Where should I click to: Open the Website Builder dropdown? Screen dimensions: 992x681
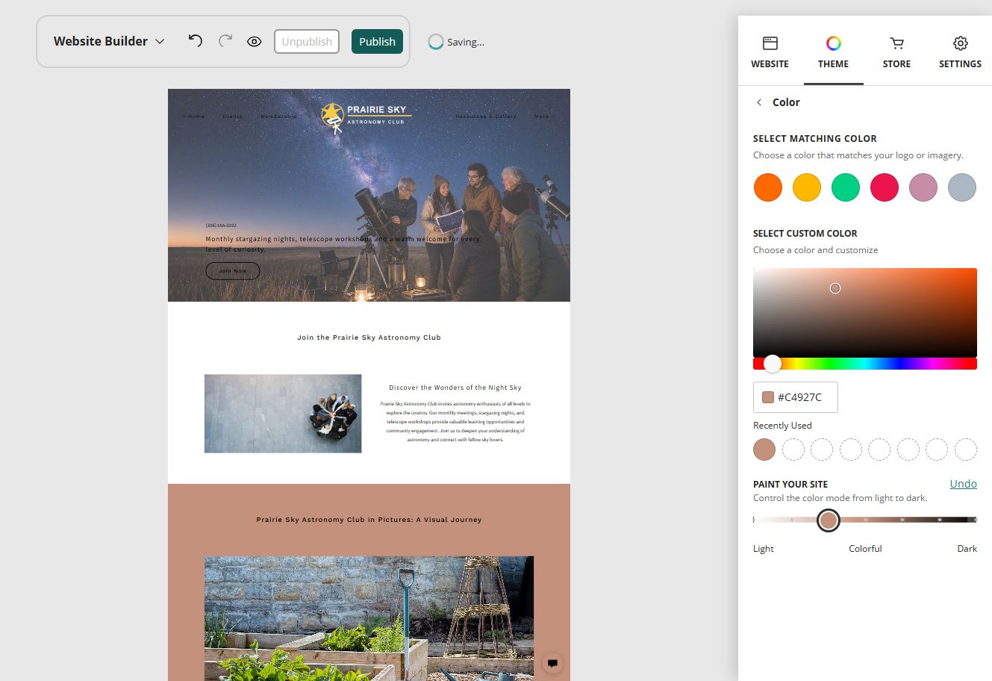(109, 42)
